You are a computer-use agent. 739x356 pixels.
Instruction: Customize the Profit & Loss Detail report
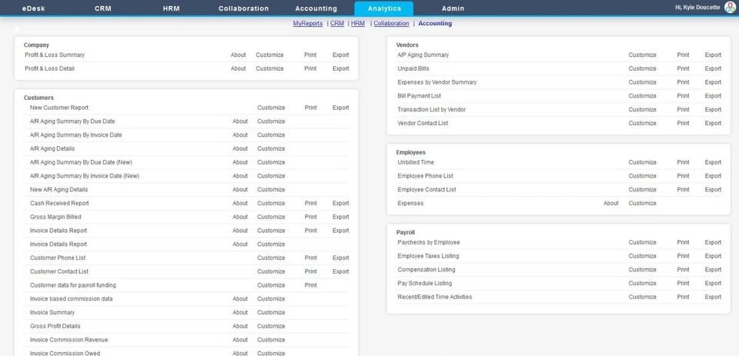(x=269, y=68)
